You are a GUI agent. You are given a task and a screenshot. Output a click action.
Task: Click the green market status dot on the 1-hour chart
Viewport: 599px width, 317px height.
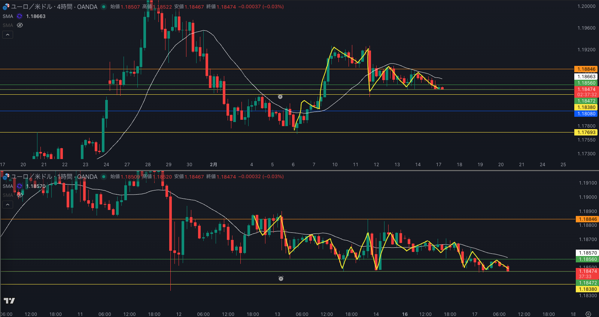(x=104, y=177)
